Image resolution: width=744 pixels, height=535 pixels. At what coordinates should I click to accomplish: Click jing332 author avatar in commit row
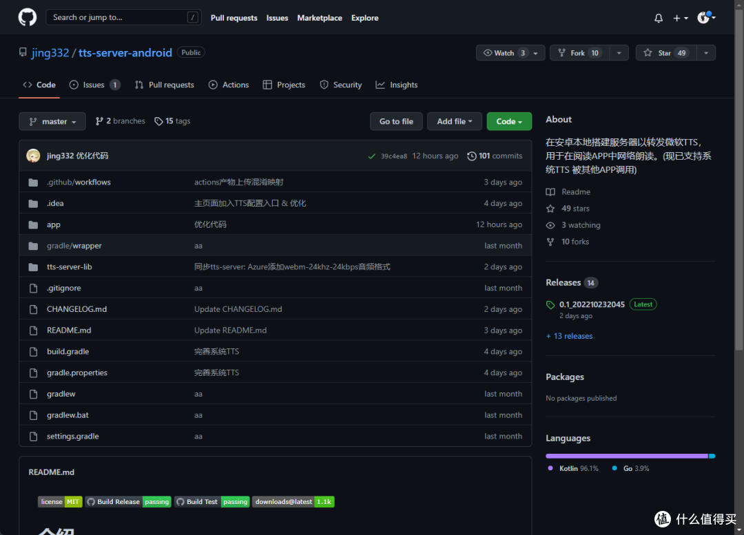coord(33,156)
